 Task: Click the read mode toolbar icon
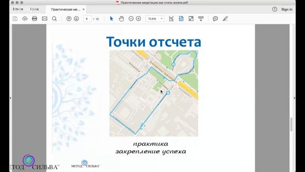[201, 19]
